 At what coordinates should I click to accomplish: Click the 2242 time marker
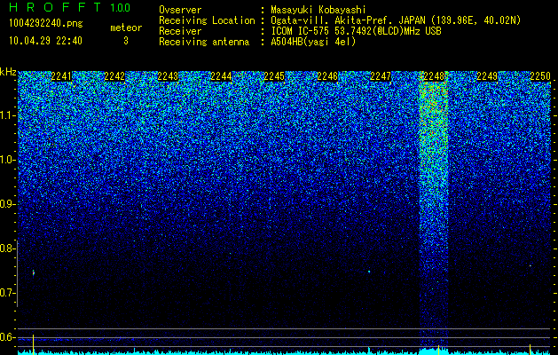click(114, 76)
